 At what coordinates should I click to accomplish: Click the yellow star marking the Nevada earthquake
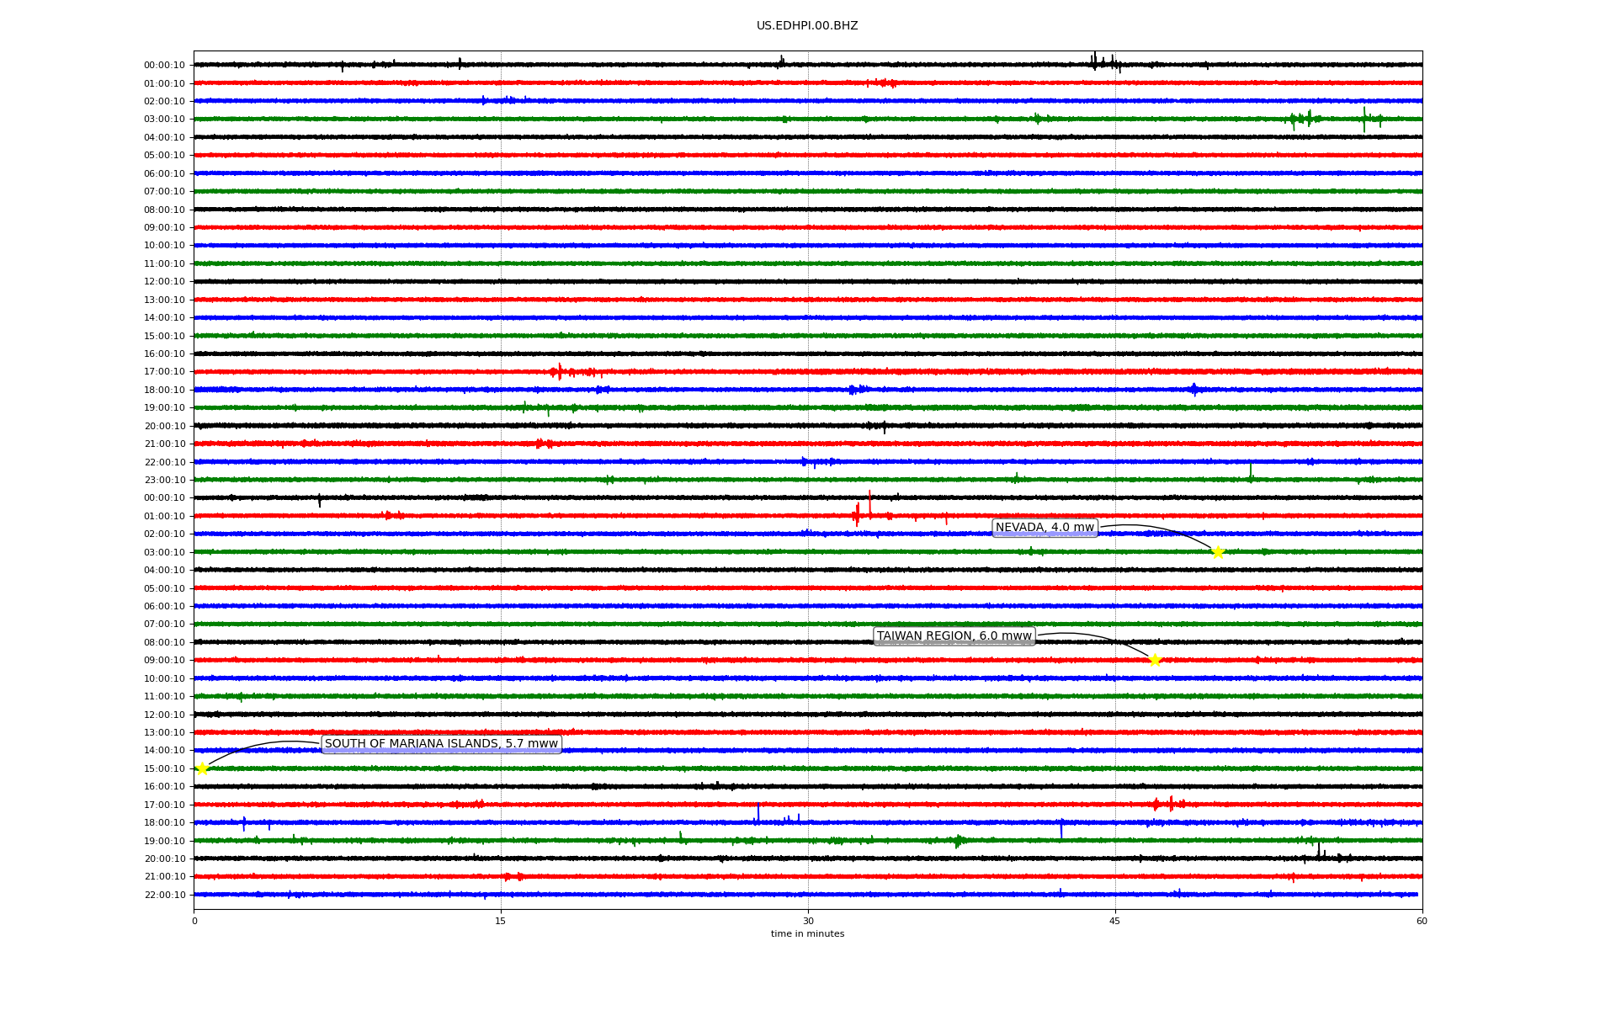tap(1217, 552)
